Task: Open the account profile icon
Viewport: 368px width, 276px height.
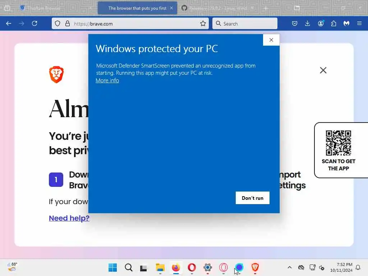Action: tap(321, 23)
